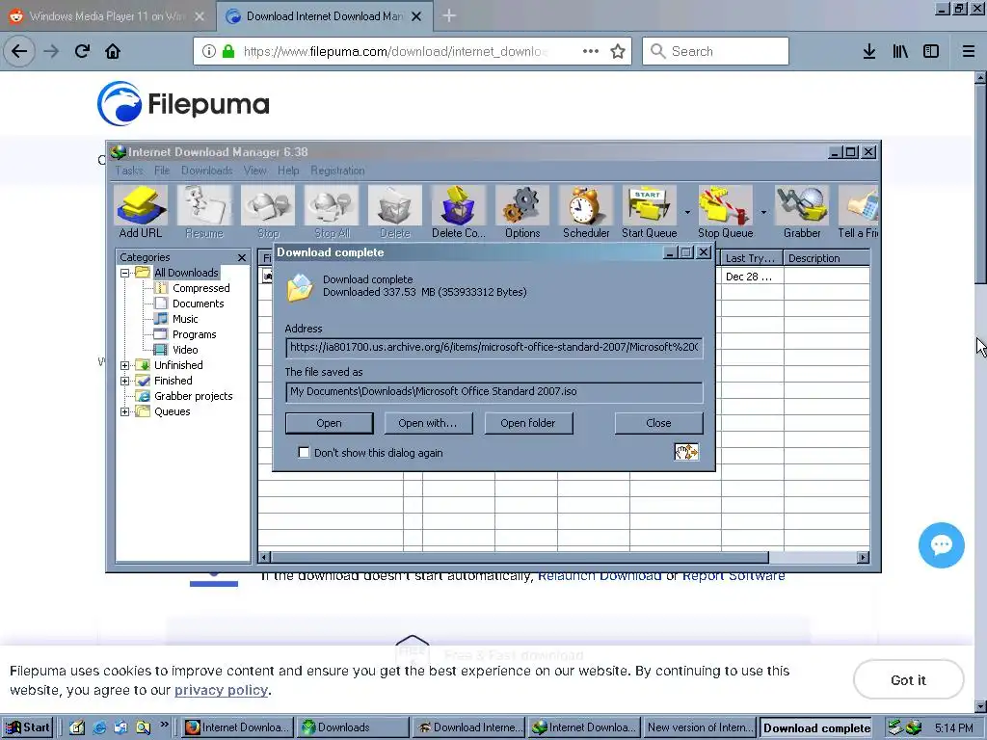Select the Music category

click(185, 319)
